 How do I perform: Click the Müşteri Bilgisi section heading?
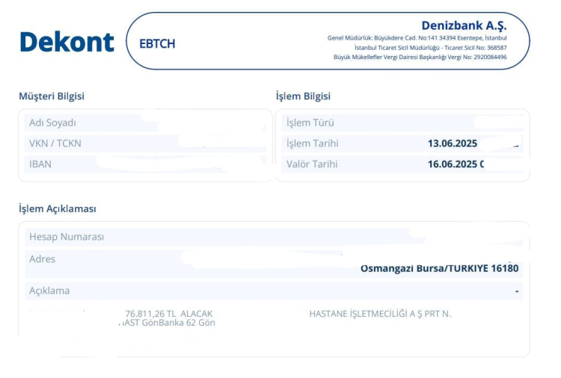(52, 96)
